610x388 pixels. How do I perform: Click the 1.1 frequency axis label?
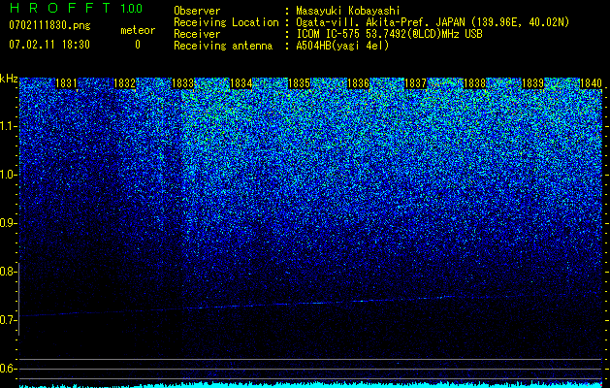(x=9, y=126)
